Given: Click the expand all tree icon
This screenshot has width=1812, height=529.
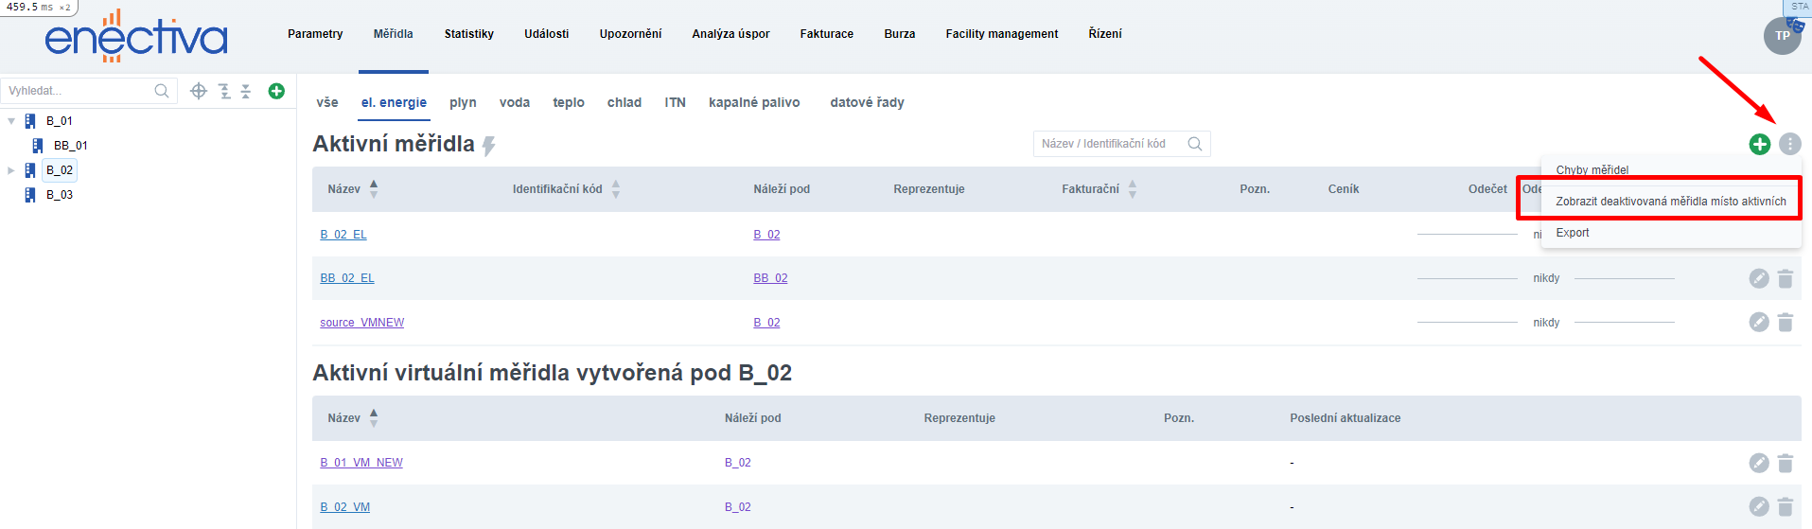Looking at the screenshot, I should coord(224,91).
